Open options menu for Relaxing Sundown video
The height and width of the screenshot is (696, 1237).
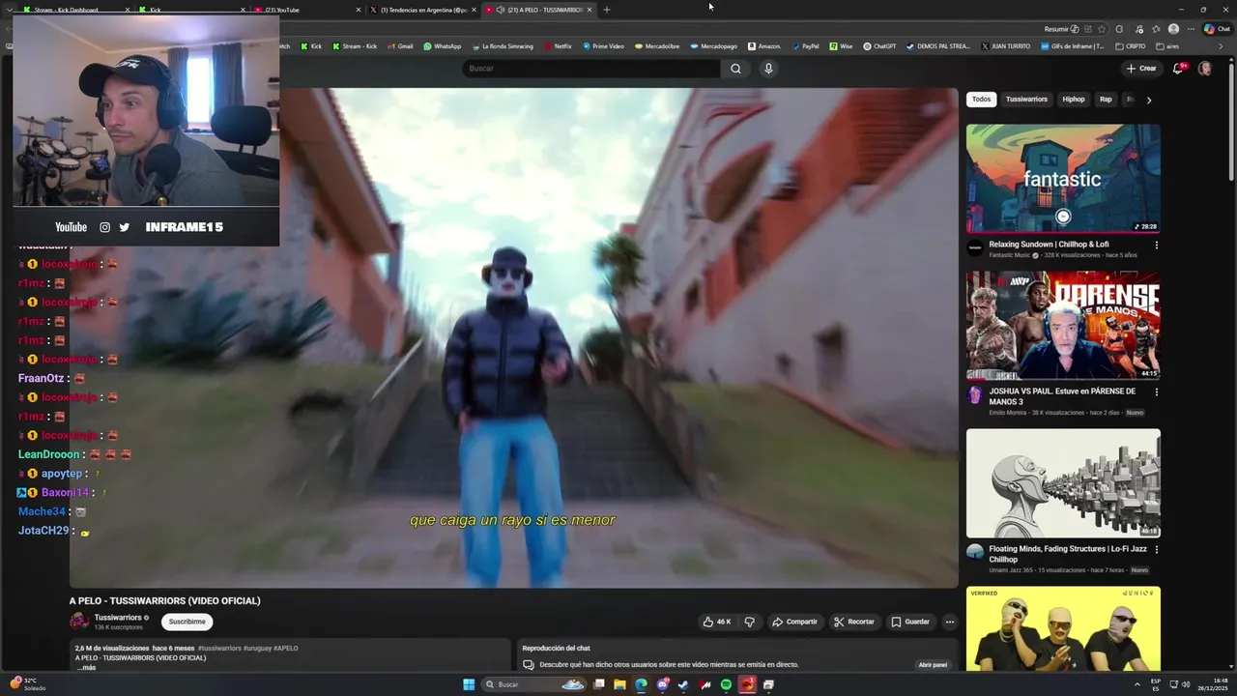(x=1156, y=245)
